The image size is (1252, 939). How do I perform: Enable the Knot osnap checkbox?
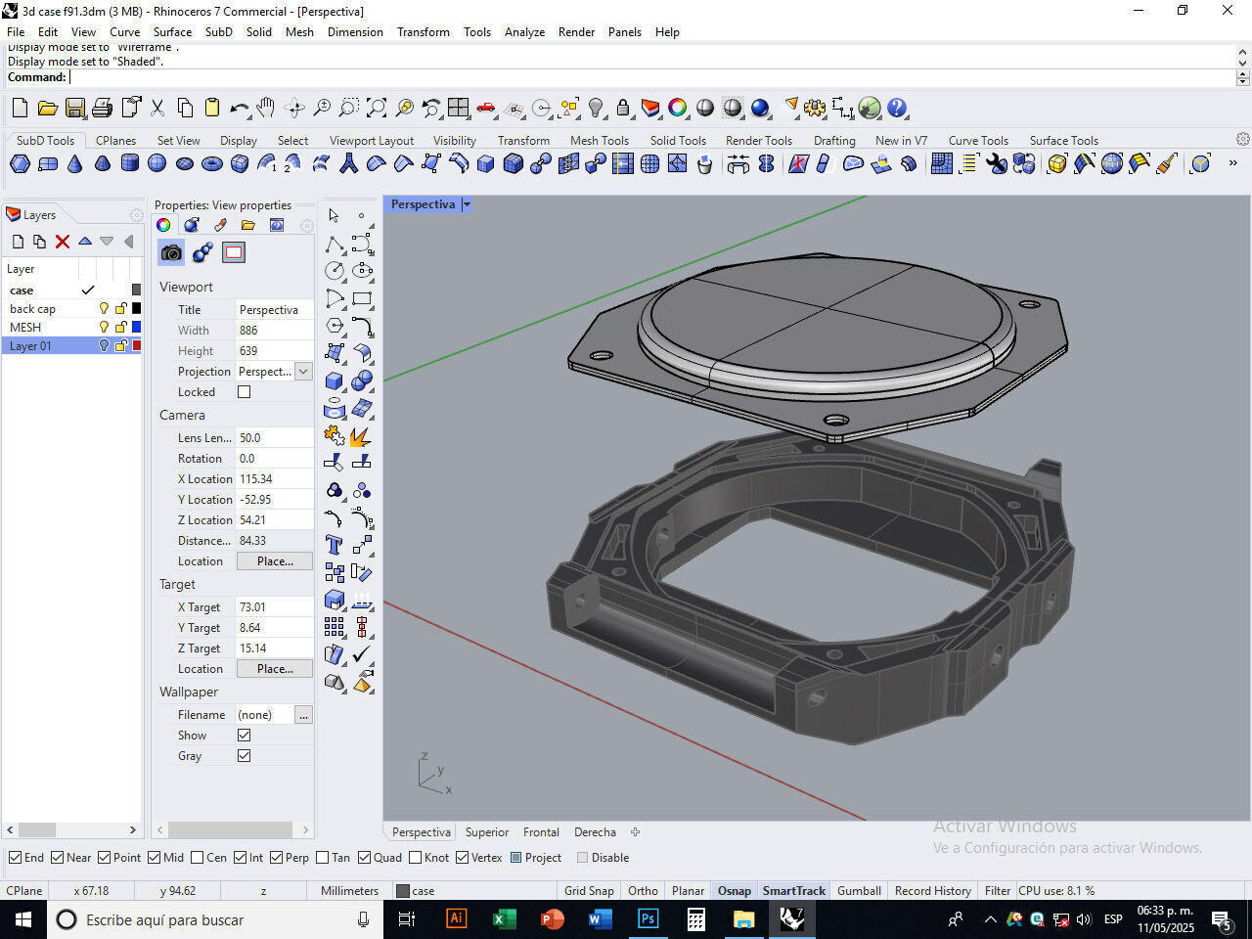pos(416,858)
